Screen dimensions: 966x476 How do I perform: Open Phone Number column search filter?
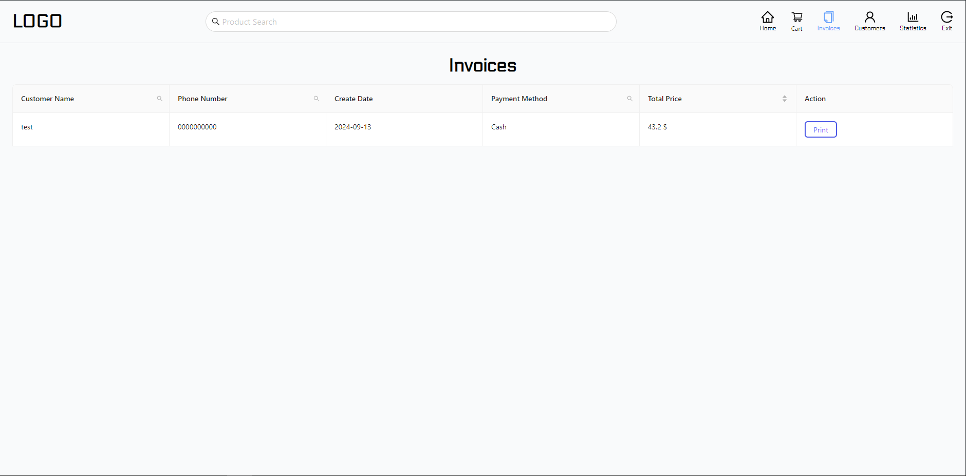pos(317,99)
